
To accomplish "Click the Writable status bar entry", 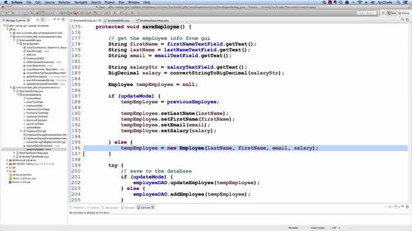I will 294,228.
